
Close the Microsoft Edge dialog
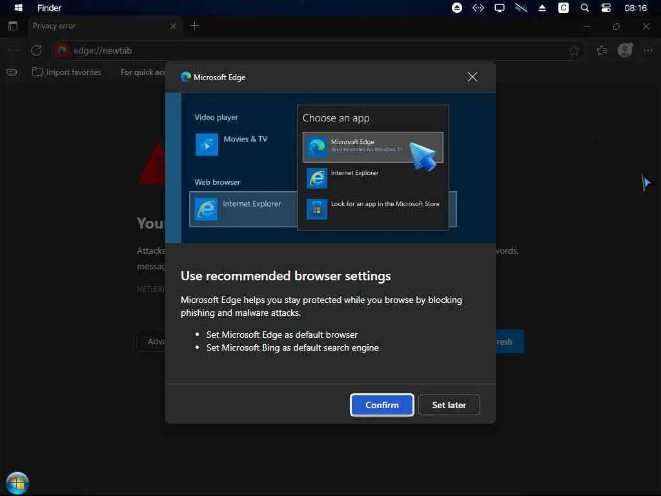click(472, 77)
